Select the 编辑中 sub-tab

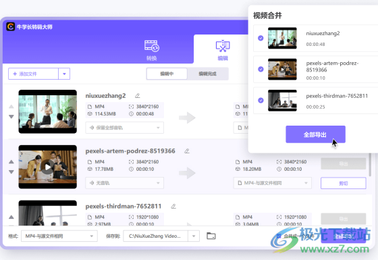click(x=167, y=74)
